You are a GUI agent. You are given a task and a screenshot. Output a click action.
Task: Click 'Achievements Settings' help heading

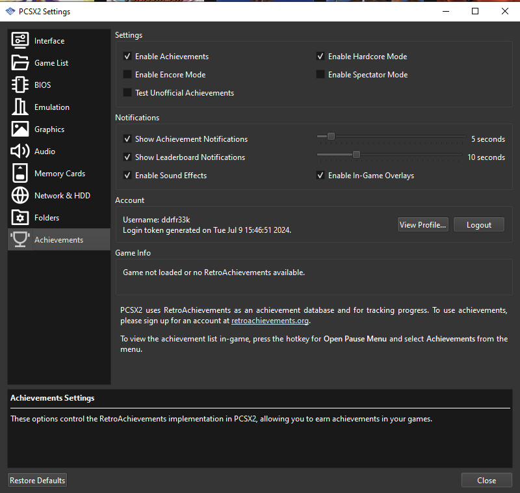click(x=53, y=398)
